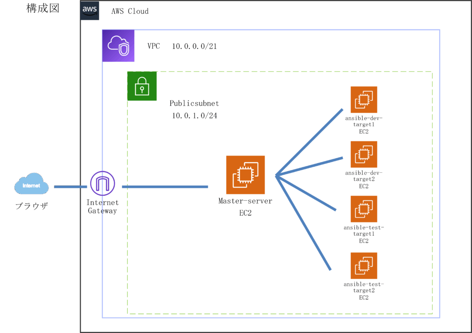Select the Master-server EC2 caption
Viewport: 472px width, 333px height.
(x=245, y=207)
